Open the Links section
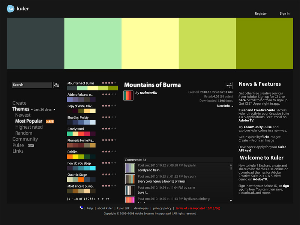This screenshot has height=225, width=300. [x=18, y=151]
